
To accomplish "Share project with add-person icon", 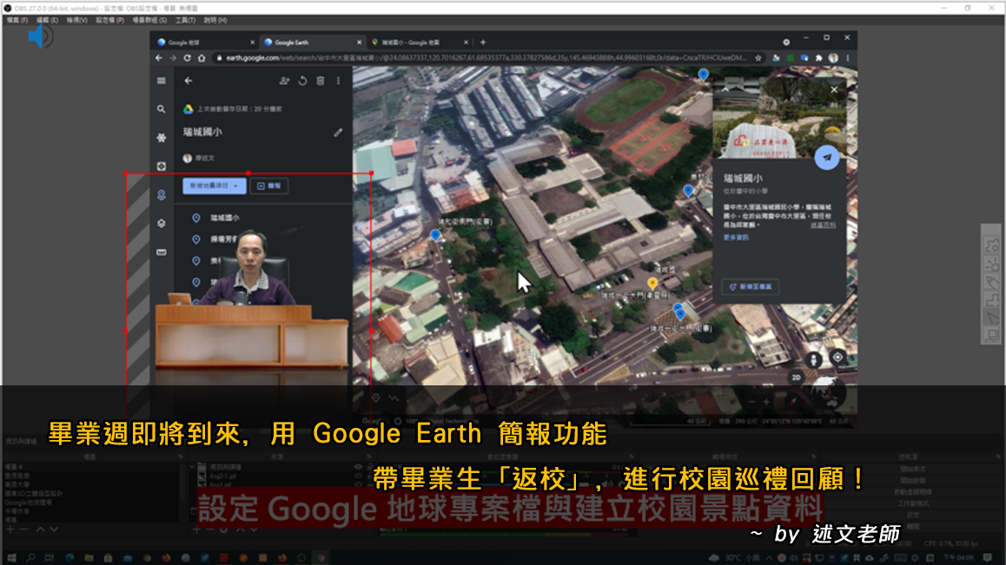I will click(284, 81).
